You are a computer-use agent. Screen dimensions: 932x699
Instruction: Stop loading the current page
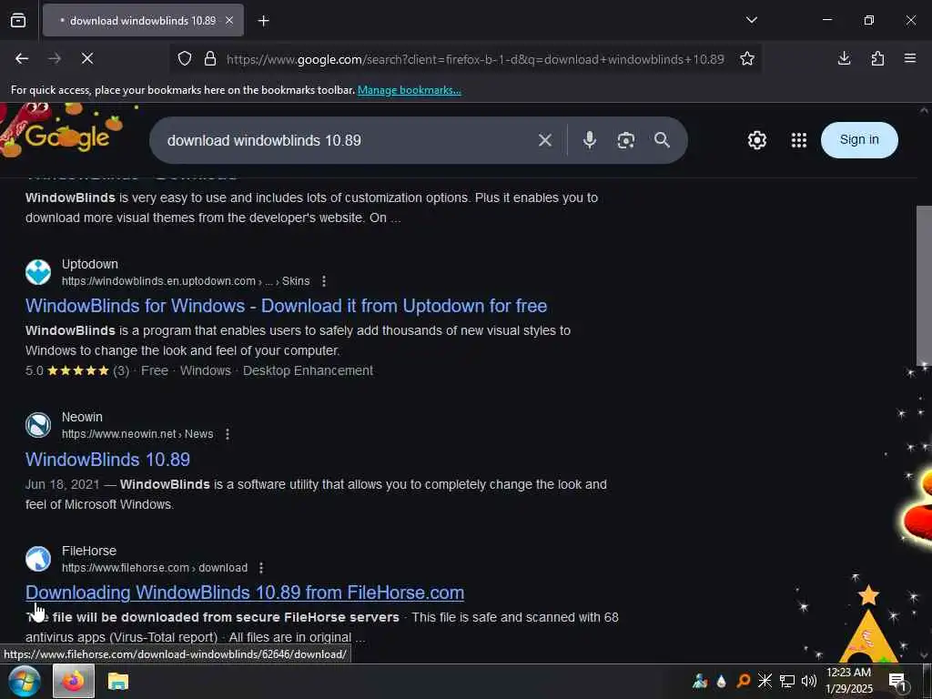click(x=87, y=58)
